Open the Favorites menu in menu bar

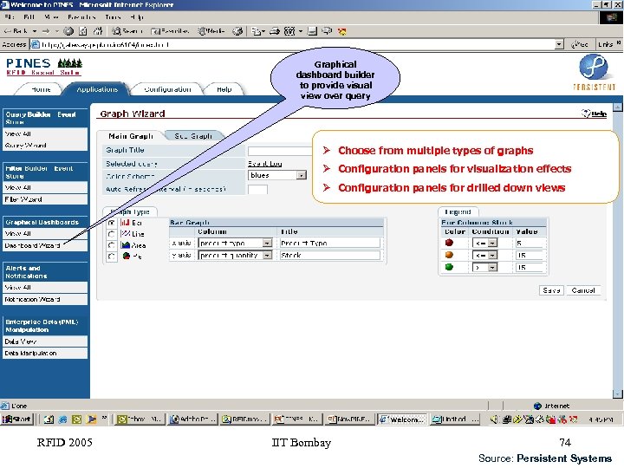tap(81, 17)
